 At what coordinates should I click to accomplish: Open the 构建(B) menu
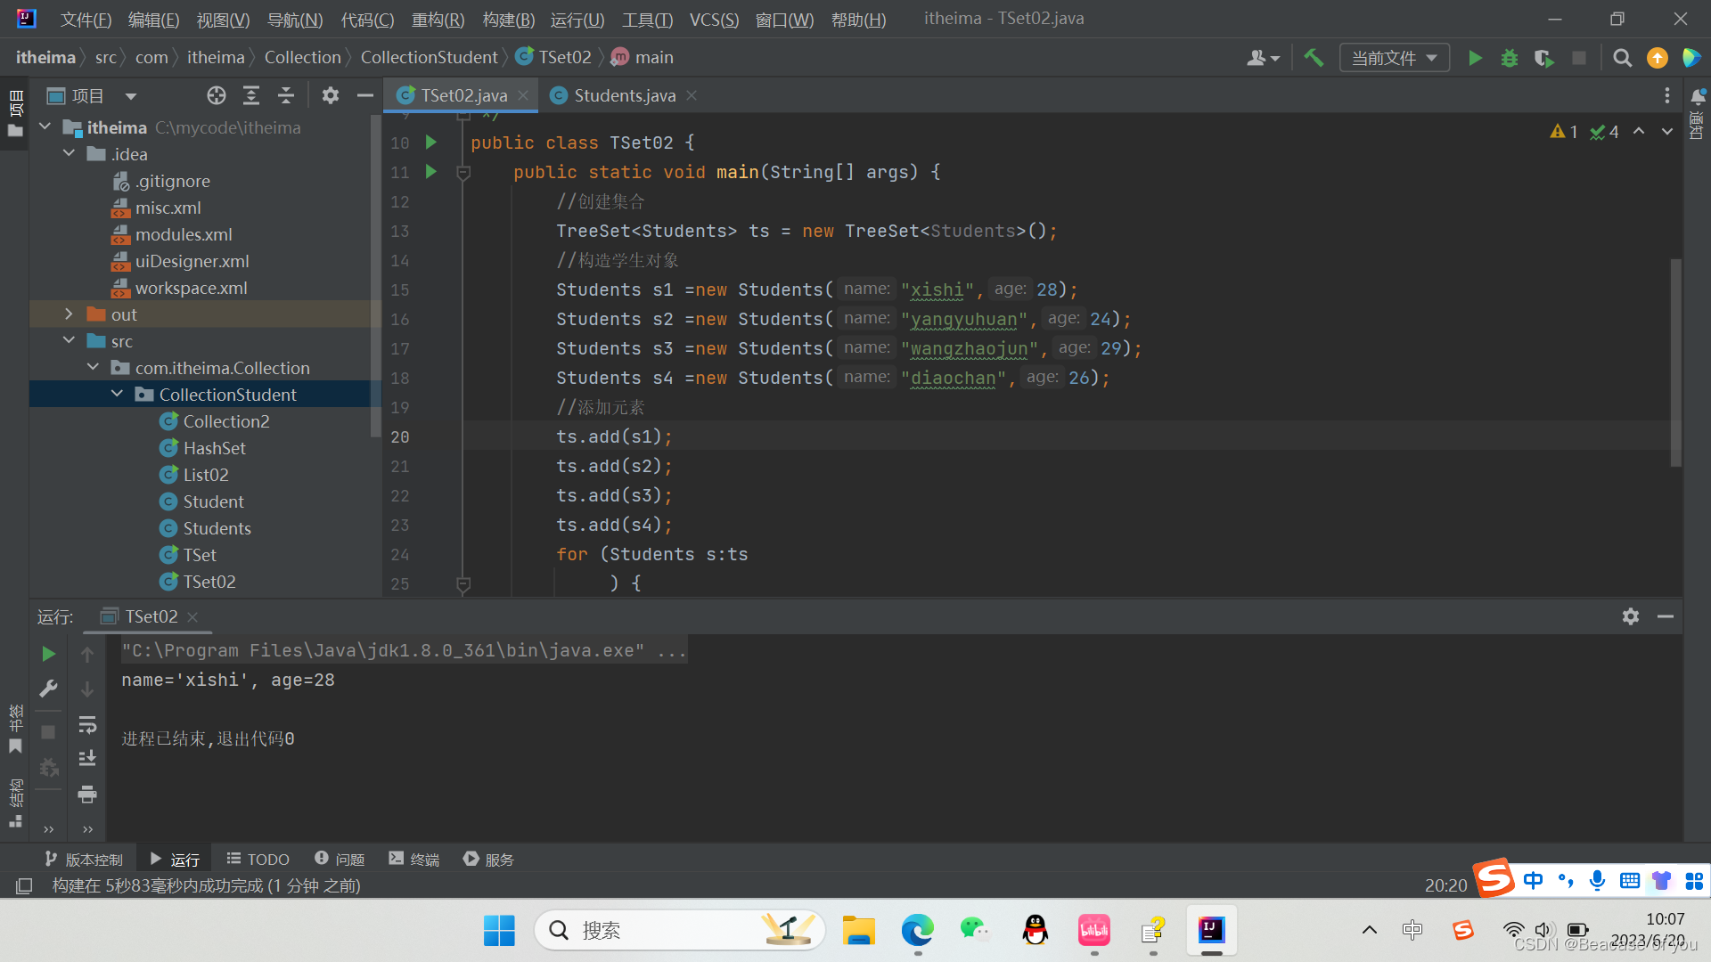tap(508, 19)
